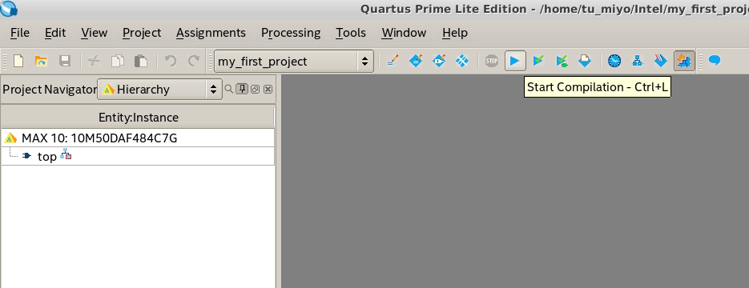Open the Help menu
Viewport: 749px width, 288px height.
click(x=455, y=33)
